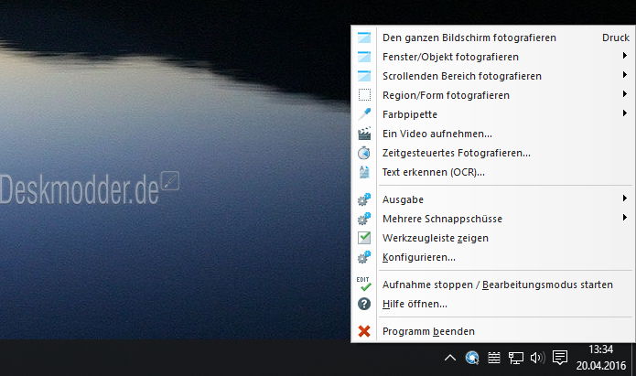Click the dotted Region/Form selection icon
The width and height of the screenshot is (636, 376).
click(x=364, y=95)
